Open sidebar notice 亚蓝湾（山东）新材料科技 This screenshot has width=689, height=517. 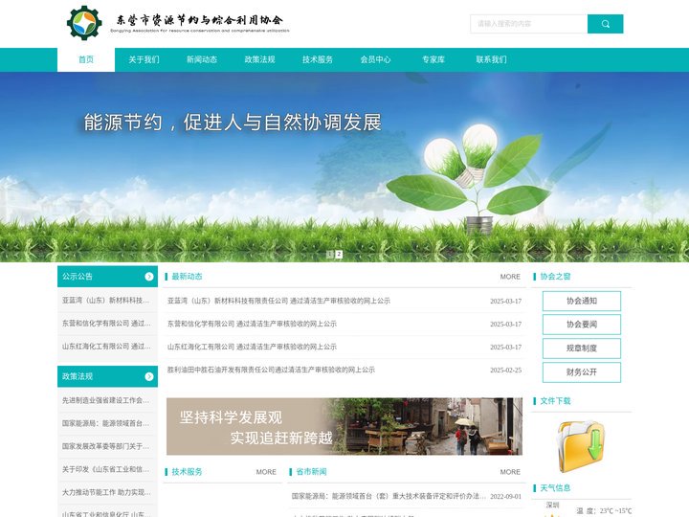pos(106,301)
